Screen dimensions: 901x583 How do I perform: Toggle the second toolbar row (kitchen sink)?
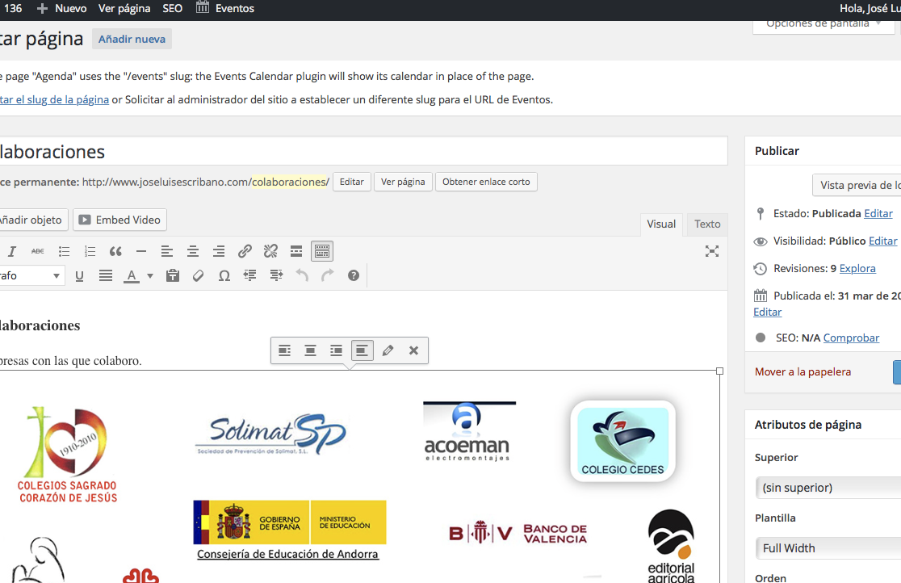pyautogui.click(x=322, y=251)
